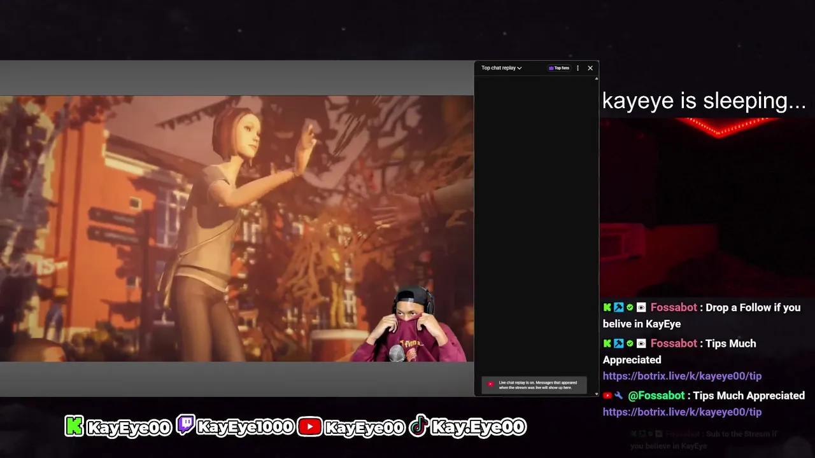Click the Top fans button
This screenshot has height=458, width=815.
[559, 68]
